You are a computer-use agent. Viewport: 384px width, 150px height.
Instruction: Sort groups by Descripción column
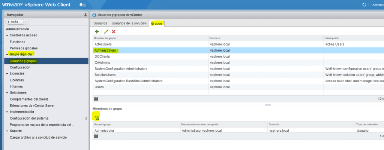354,39
